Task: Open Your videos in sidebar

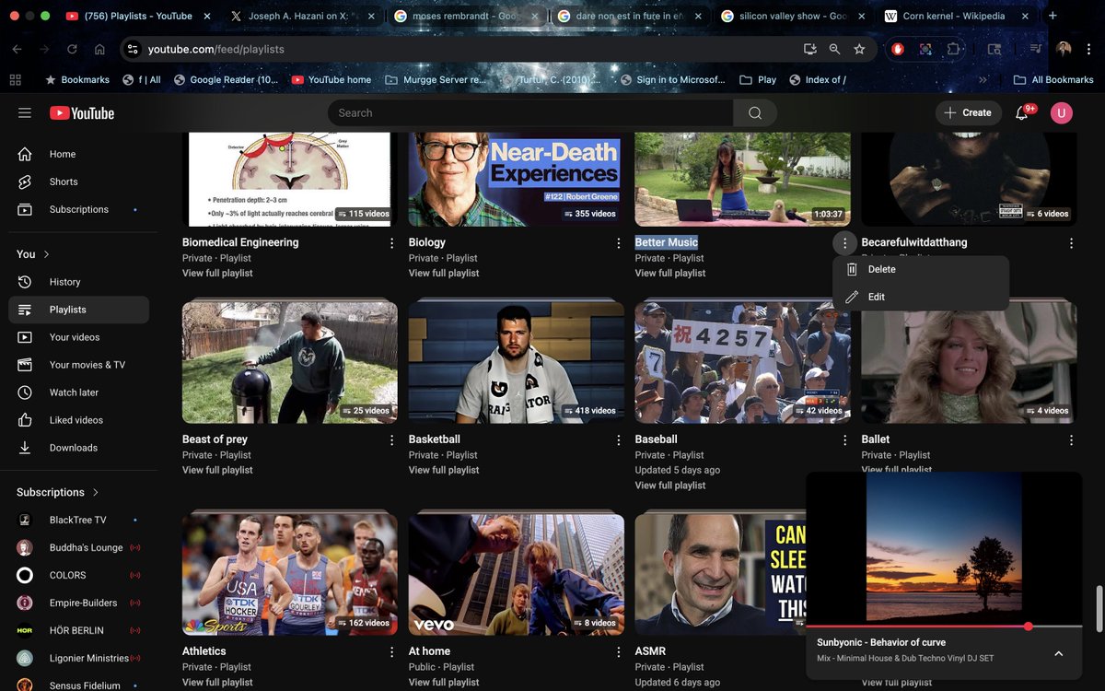Action: point(78,337)
